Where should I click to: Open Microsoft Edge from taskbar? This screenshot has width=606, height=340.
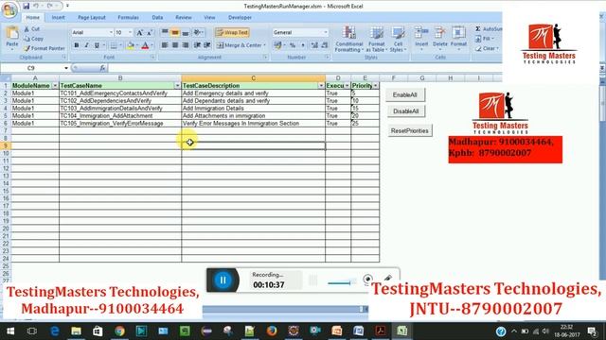[x=55, y=331]
